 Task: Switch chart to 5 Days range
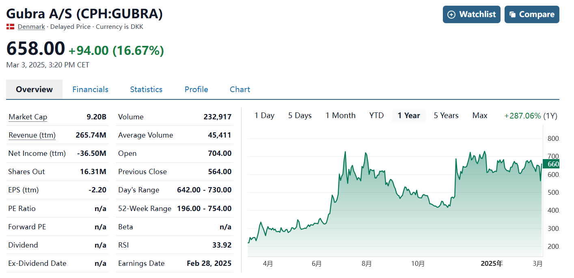(x=300, y=116)
